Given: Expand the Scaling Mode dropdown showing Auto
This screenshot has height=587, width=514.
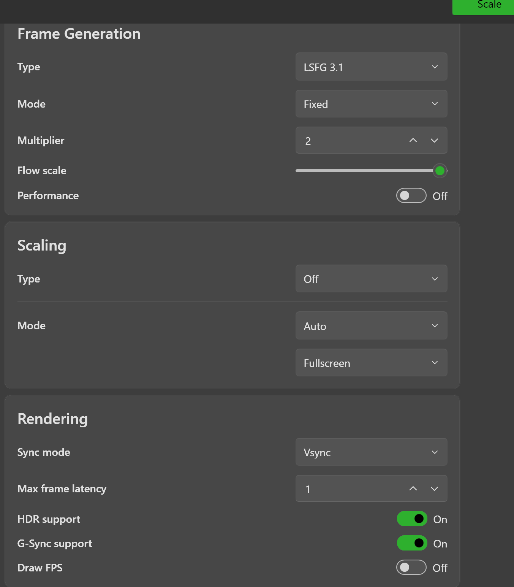Looking at the screenshot, I should coord(371,326).
